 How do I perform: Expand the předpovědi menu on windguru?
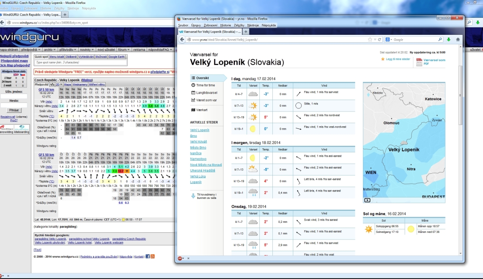(31, 50)
